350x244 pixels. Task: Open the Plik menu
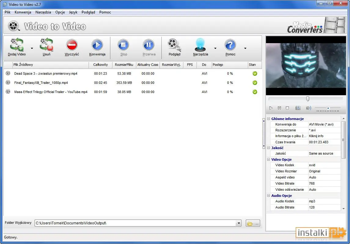tap(7, 12)
